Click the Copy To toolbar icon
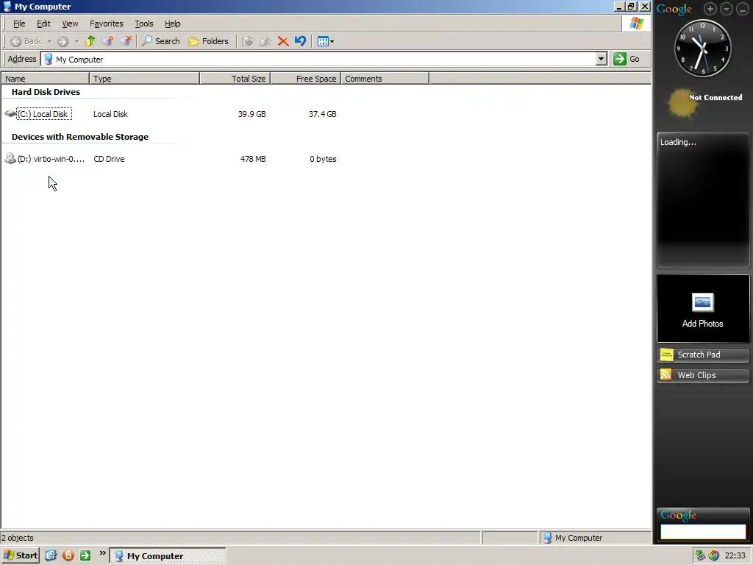This screenshot has height=565, width=753. click(265, 41)
